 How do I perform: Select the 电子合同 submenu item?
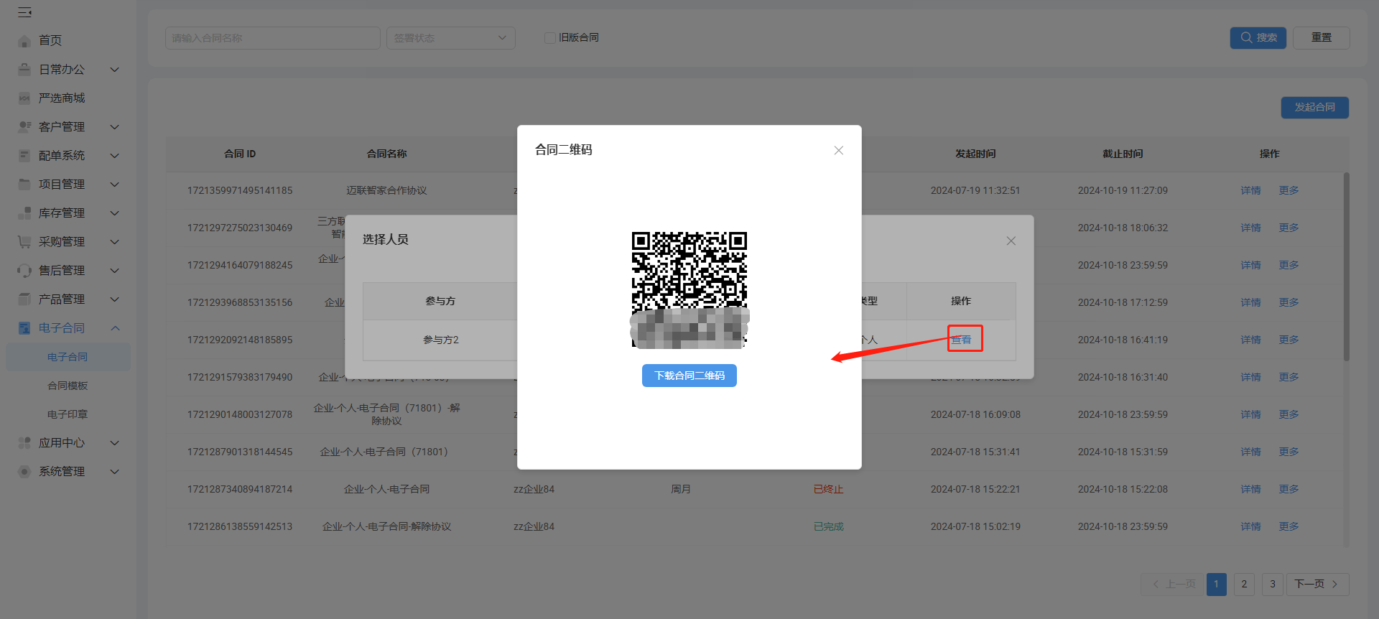(68, 357)
